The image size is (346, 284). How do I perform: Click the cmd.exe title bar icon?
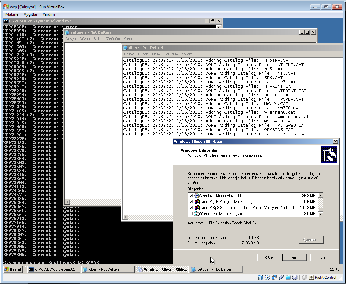pyautogui.click(x=6, y=21)
